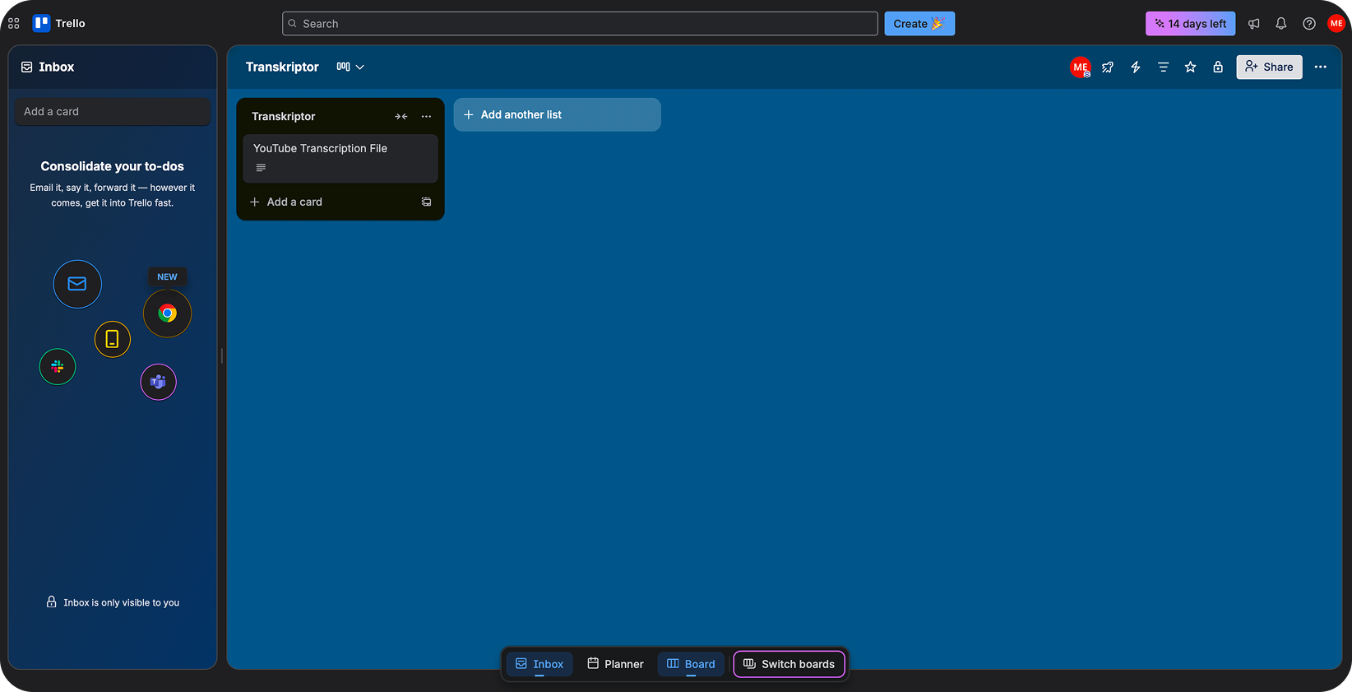Click the Create button

[x=919, y=24]
